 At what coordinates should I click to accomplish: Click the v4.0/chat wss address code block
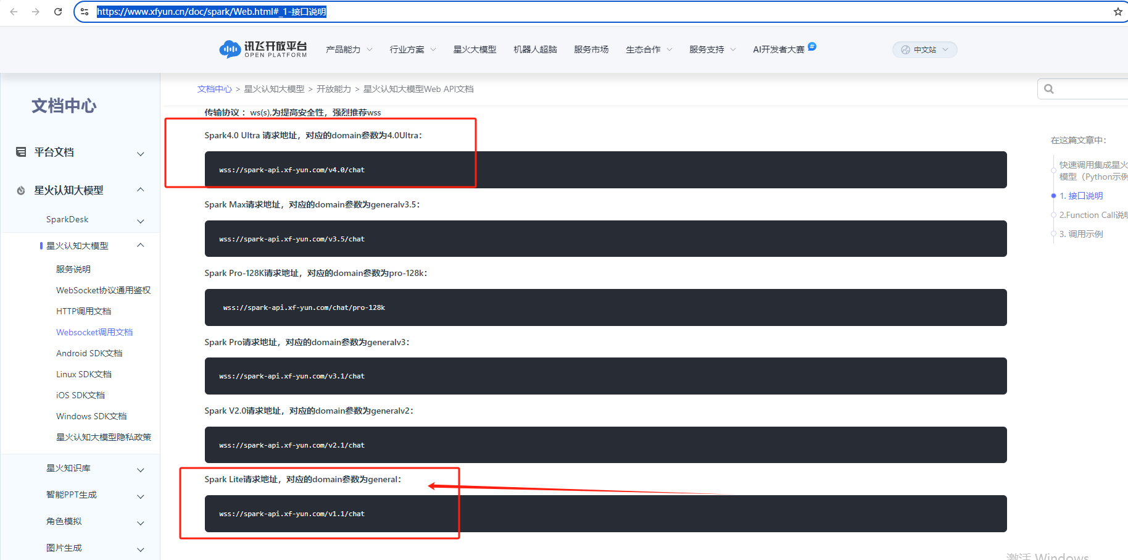[606, 170]
